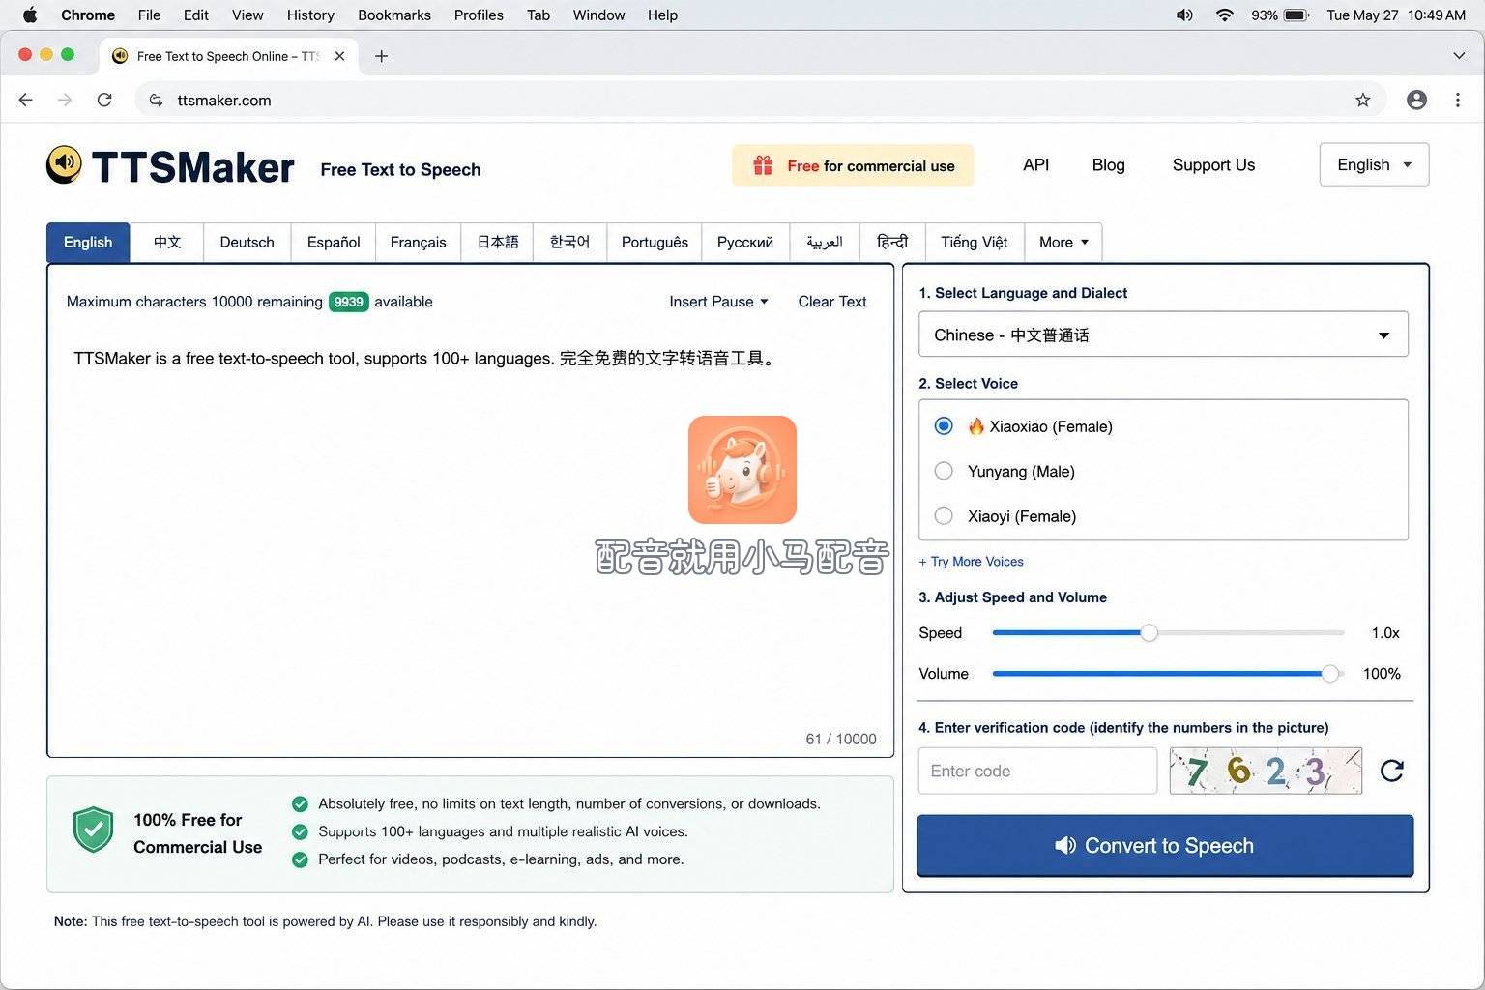The width and height of the screenshot is (1485, 990).
Task: Go back to the previous page
Action: pos(26,100)
